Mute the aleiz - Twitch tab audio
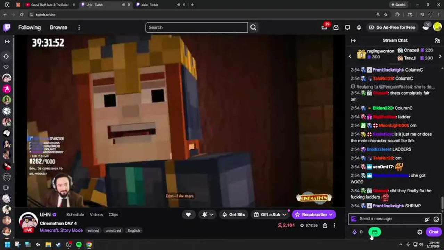The image size is (444, 250). pyautogui.click(x=178, y=5)
